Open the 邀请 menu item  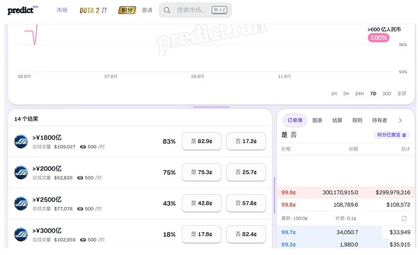click(x=147, y=10)
